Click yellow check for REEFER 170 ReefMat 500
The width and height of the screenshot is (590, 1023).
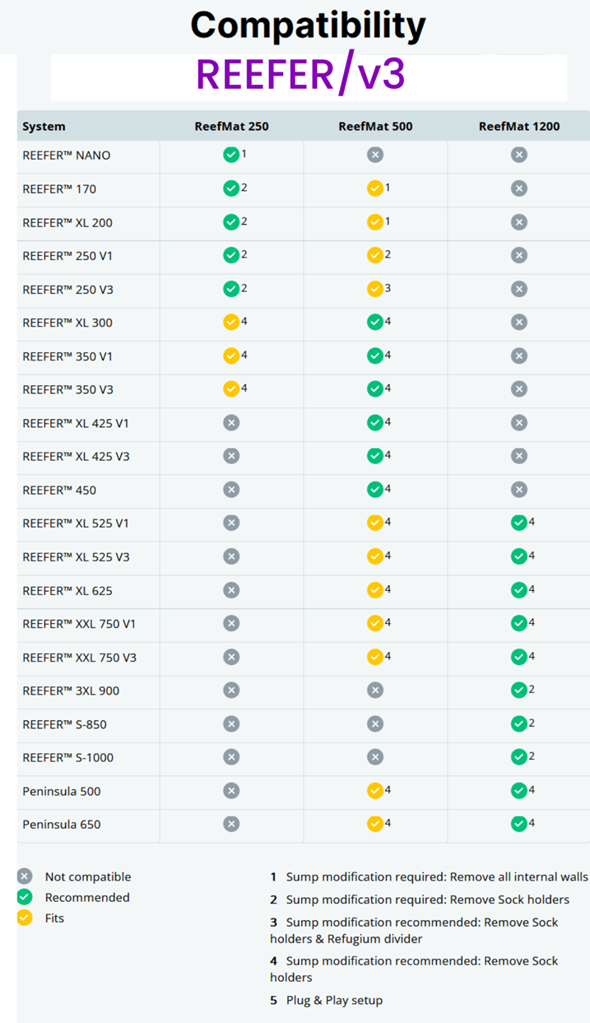pyautogui.click(x=375, y=188)
